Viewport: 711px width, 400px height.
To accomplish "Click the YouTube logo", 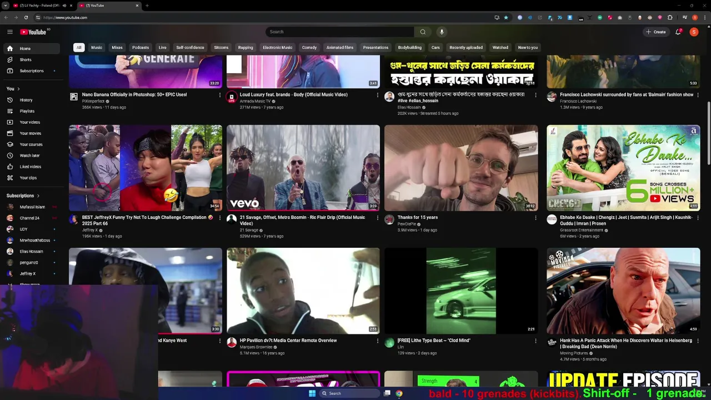I will (33, 32).
